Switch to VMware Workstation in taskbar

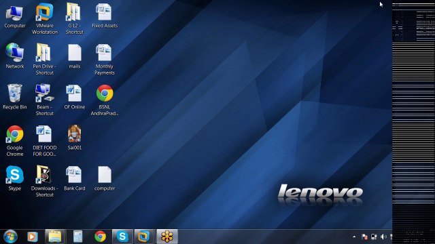tap(143, 237)
